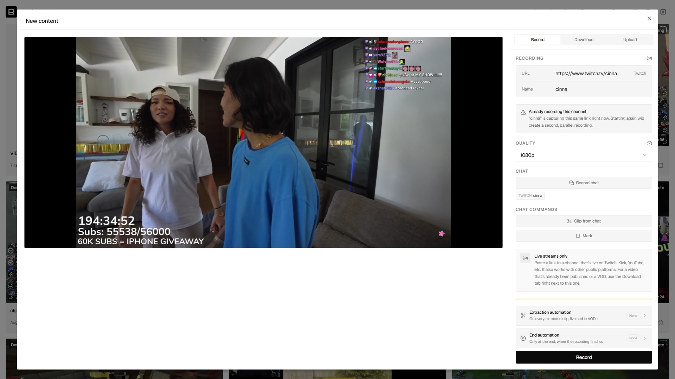Tick the checkbox in the background window
This screenshot has width=675, height=379.
point(660,165)
